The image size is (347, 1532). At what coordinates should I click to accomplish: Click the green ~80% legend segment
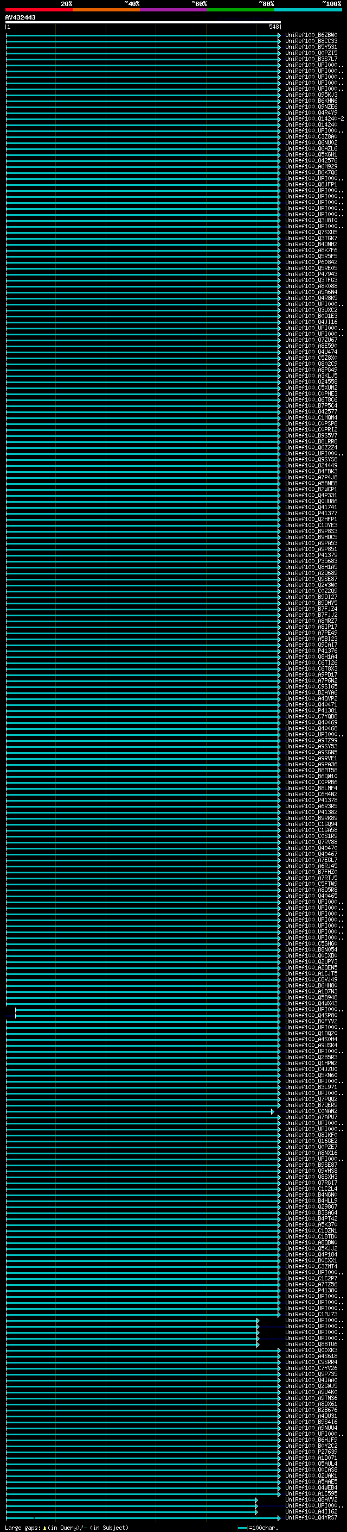click(x=241, y=10)
